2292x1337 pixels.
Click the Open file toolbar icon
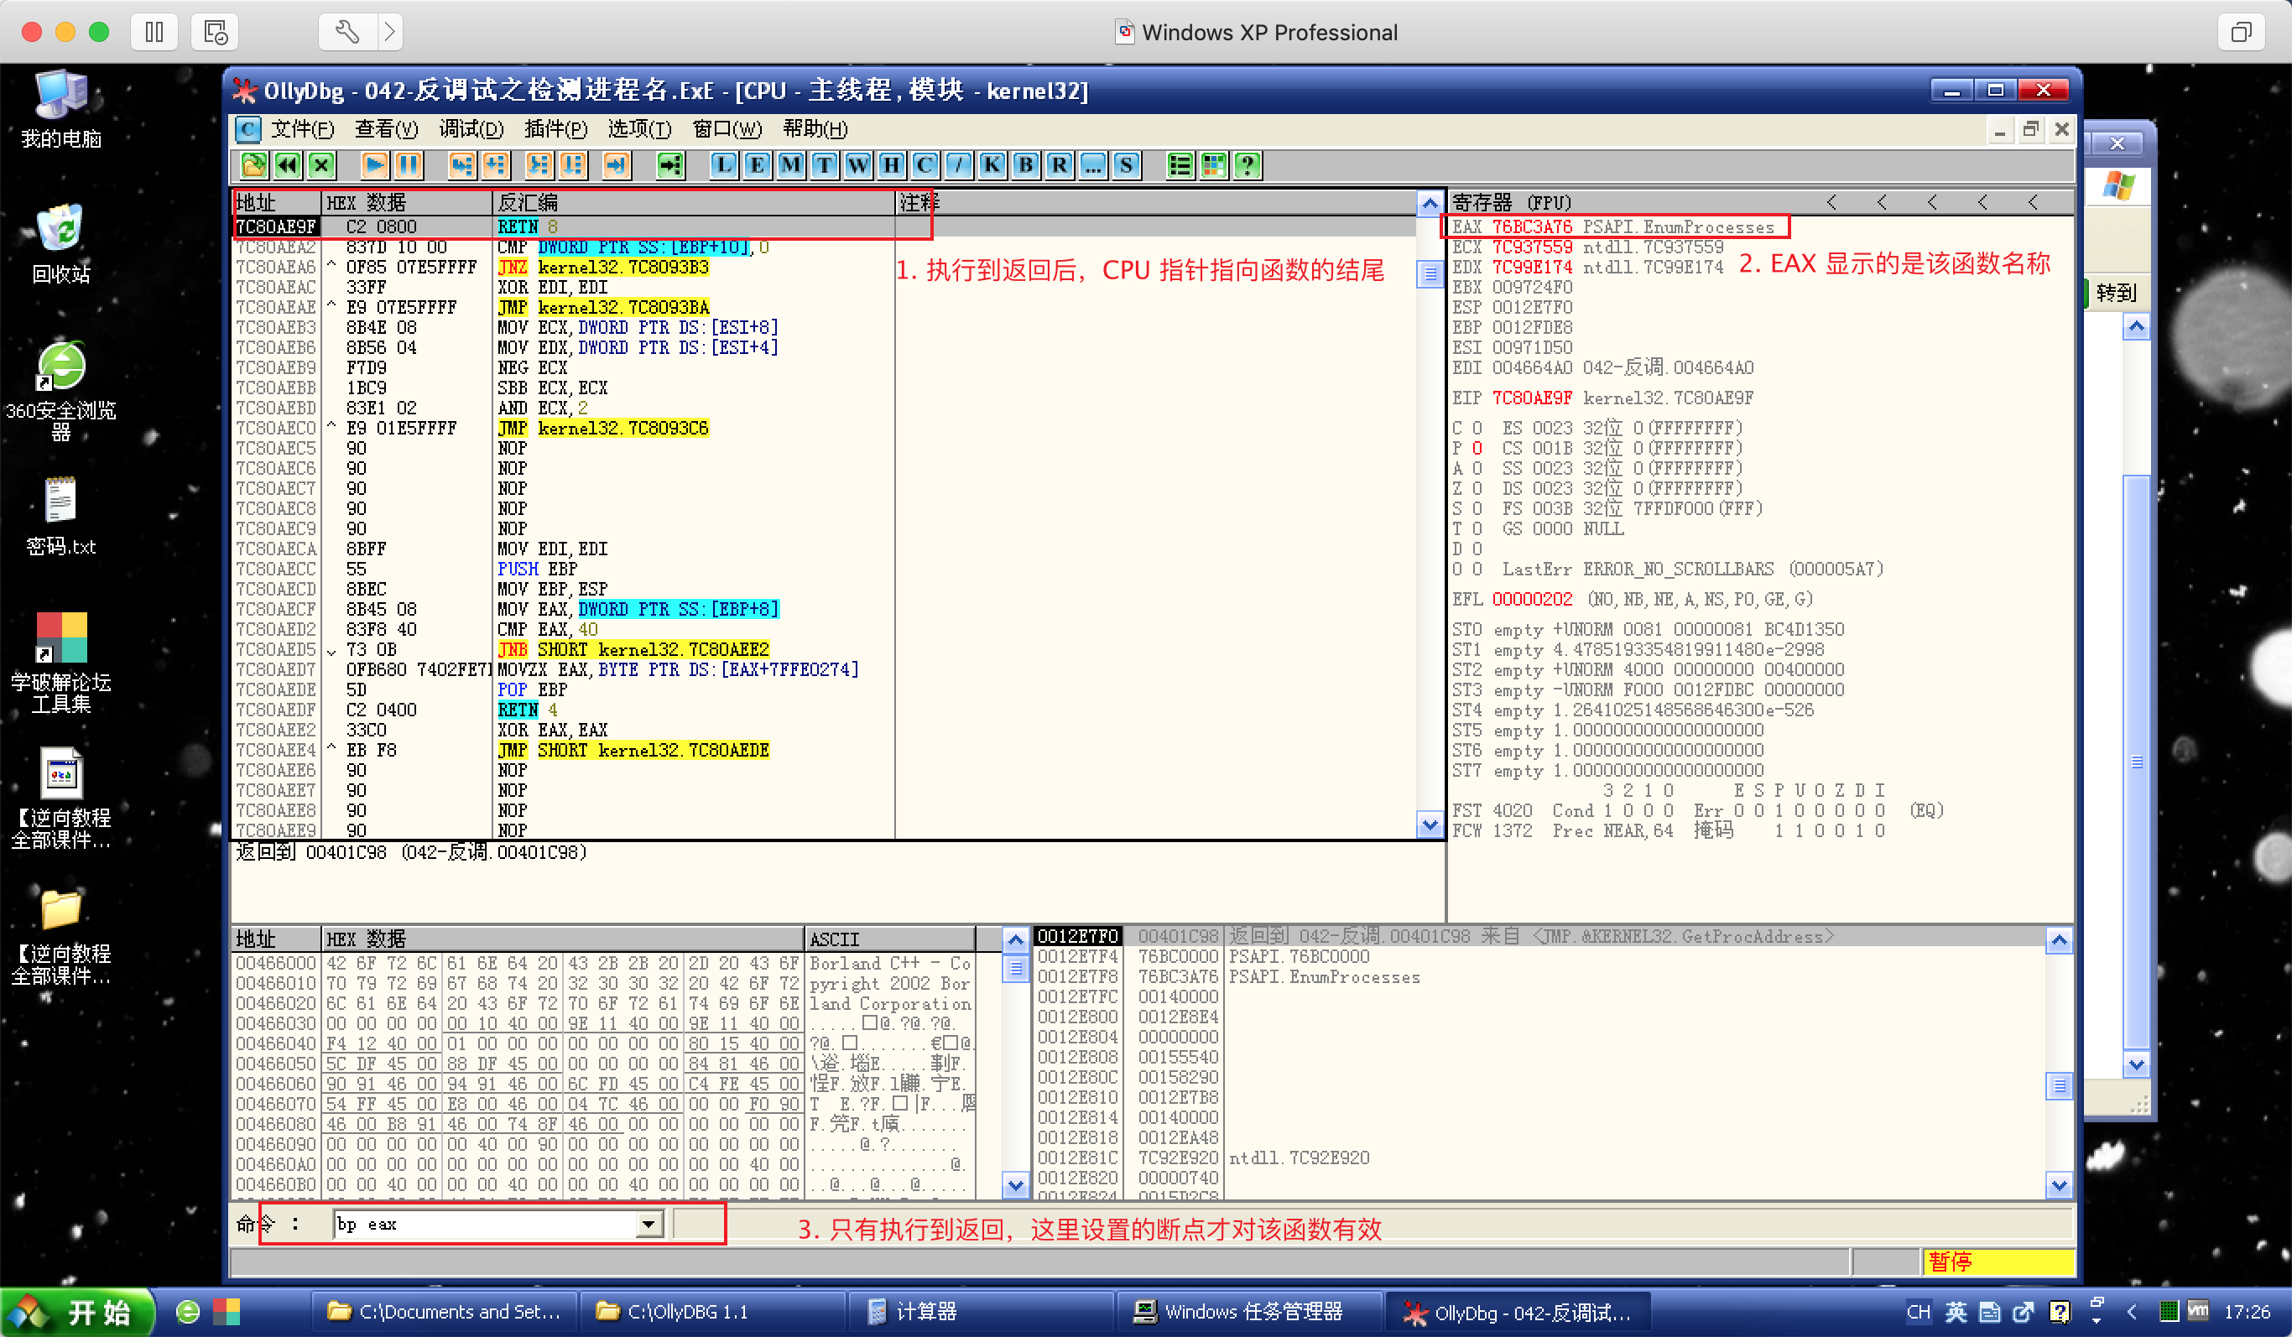pyautogui.click(x=253, y=164)
